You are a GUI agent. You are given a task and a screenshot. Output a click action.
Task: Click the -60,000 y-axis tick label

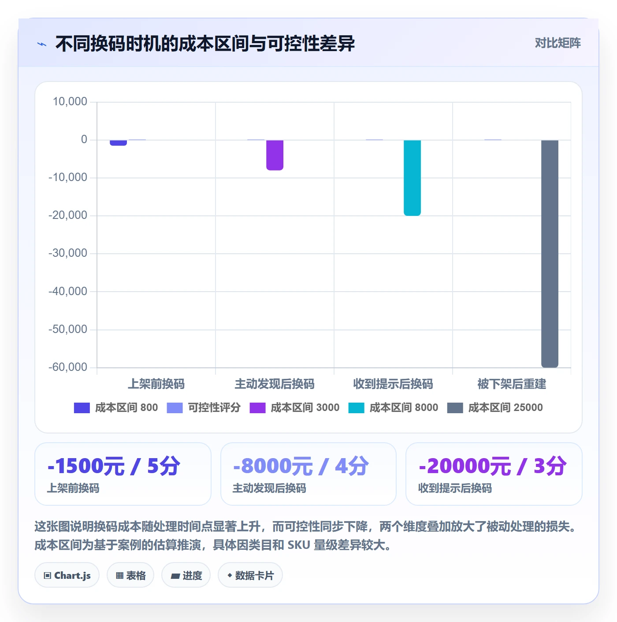[68, 367]
